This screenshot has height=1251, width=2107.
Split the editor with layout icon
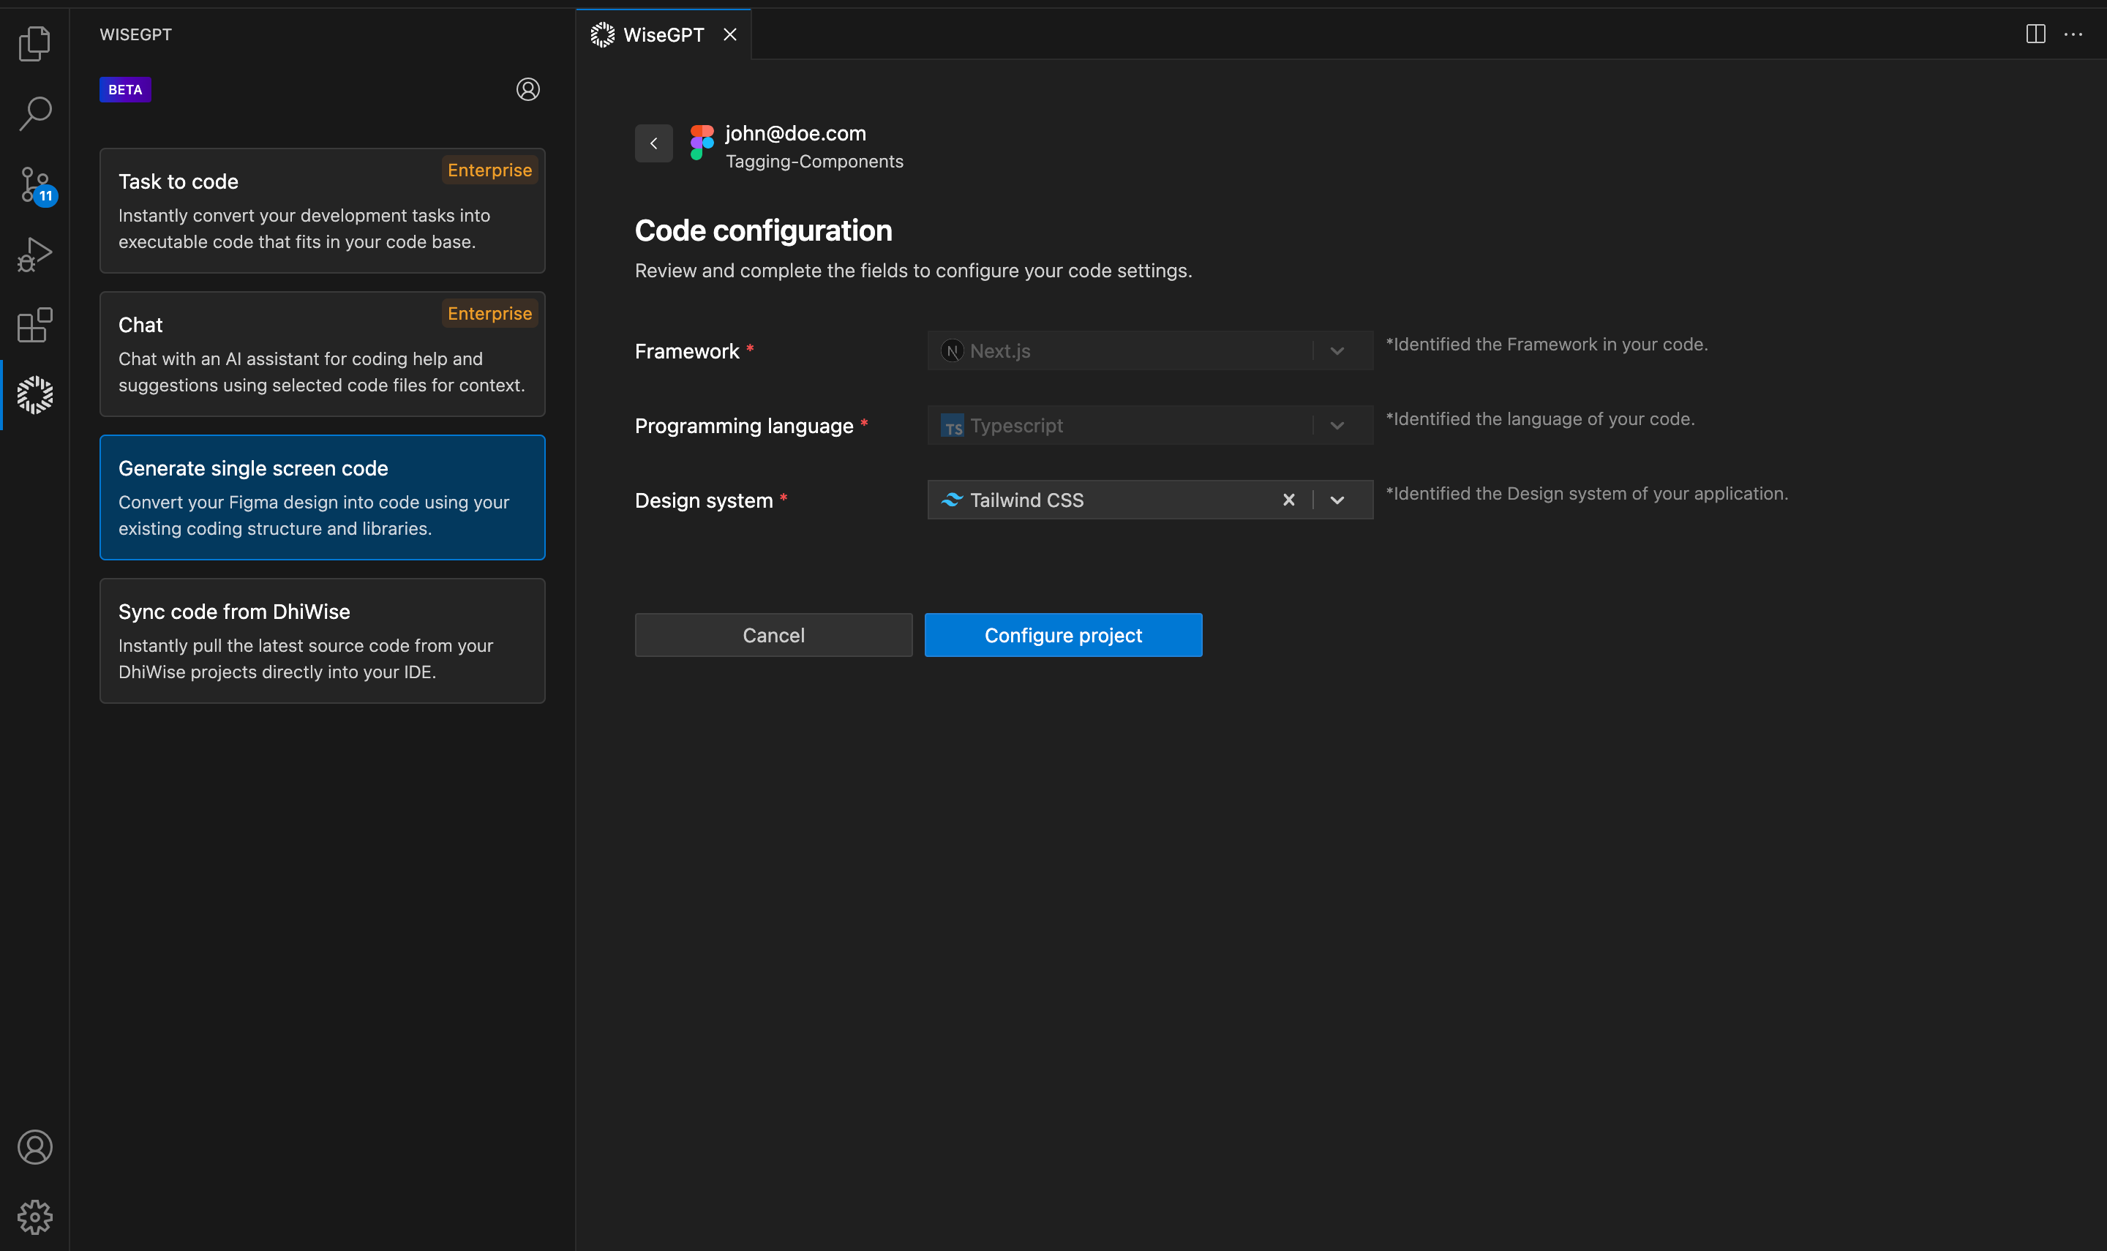pos(2035,34)
